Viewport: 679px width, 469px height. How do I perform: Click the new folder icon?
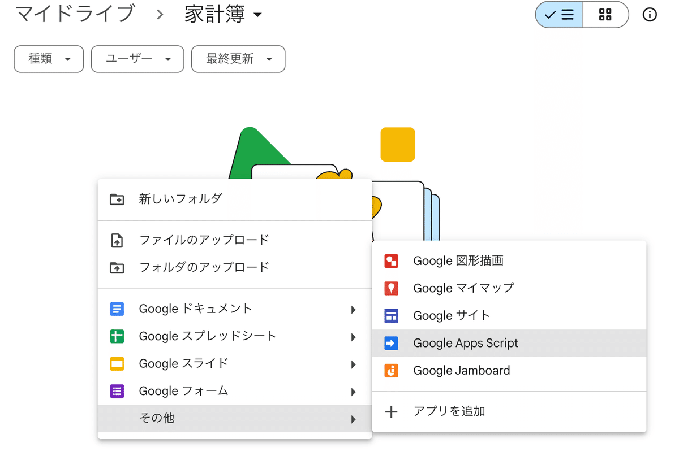pos(117,199)
